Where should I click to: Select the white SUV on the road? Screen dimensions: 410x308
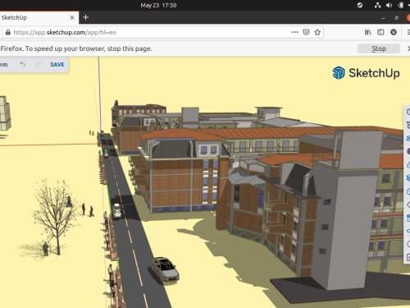[x=117, y=210]
